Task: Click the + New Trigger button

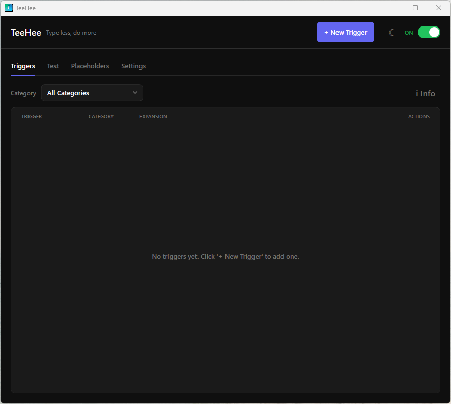Action: [x=345, y=32]
